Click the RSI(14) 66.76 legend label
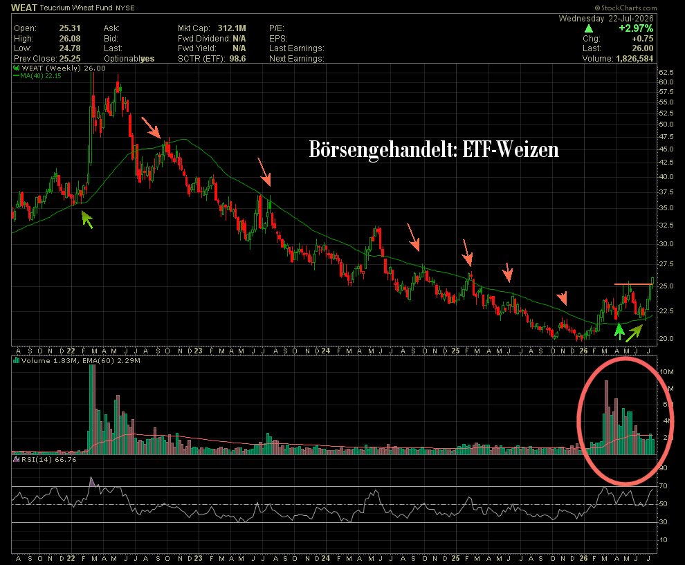 click(48, 459)
